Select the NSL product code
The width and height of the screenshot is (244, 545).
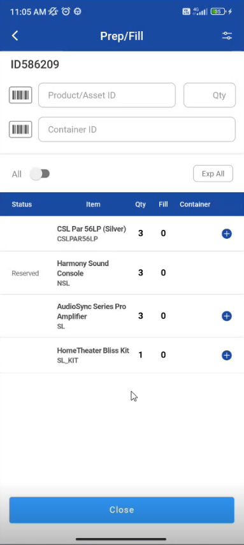pos(63,283)
